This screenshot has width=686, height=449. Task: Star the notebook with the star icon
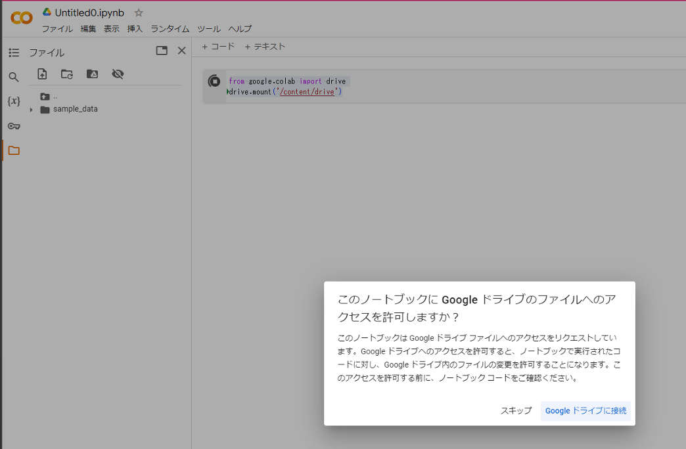coord(139,12)
